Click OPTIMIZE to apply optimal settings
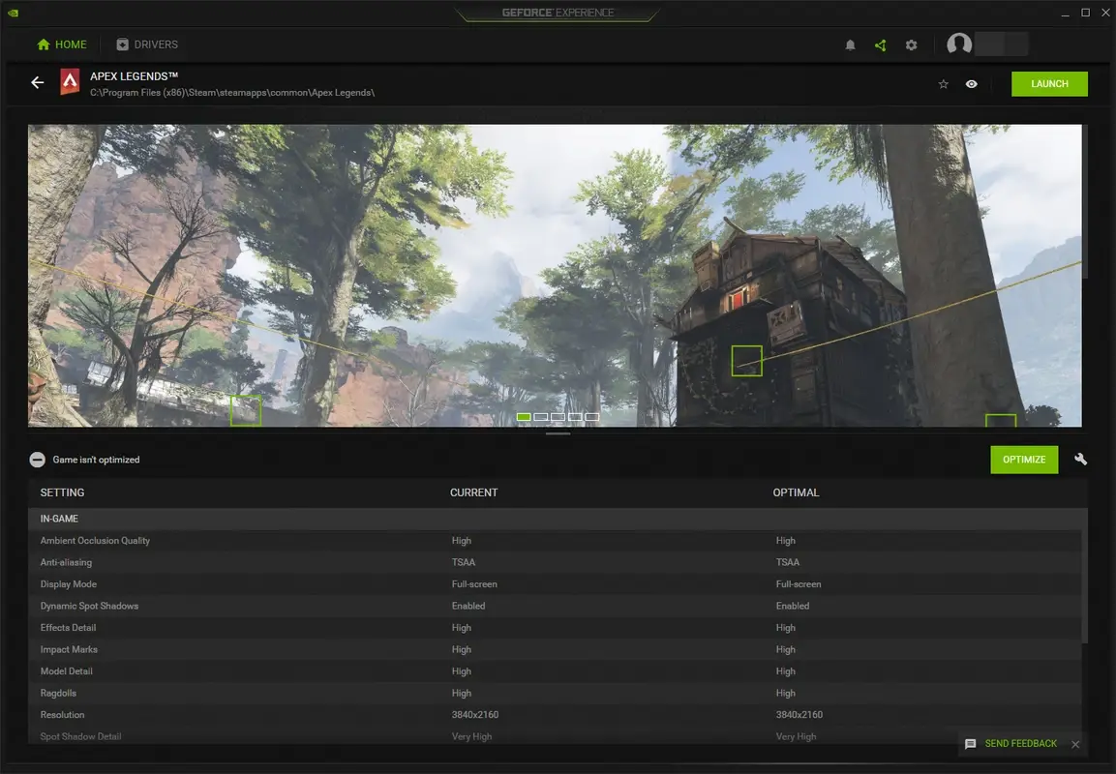This screenshot has width=1116, height=774. point(1024,460)
